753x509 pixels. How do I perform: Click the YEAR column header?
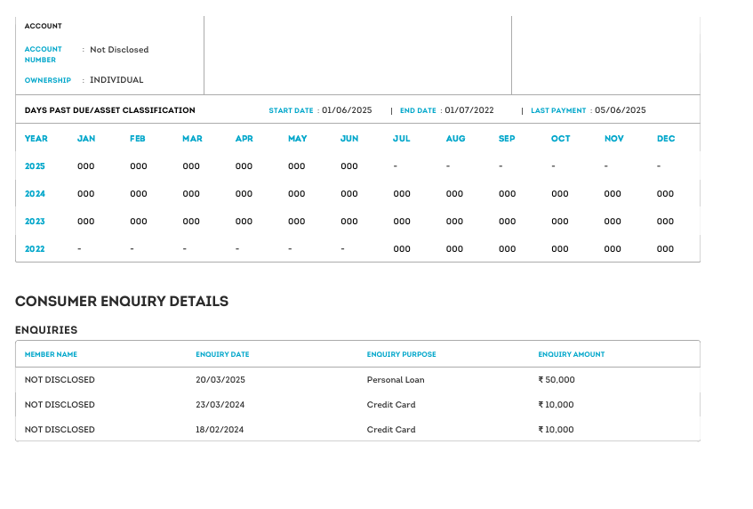[36, 139]
